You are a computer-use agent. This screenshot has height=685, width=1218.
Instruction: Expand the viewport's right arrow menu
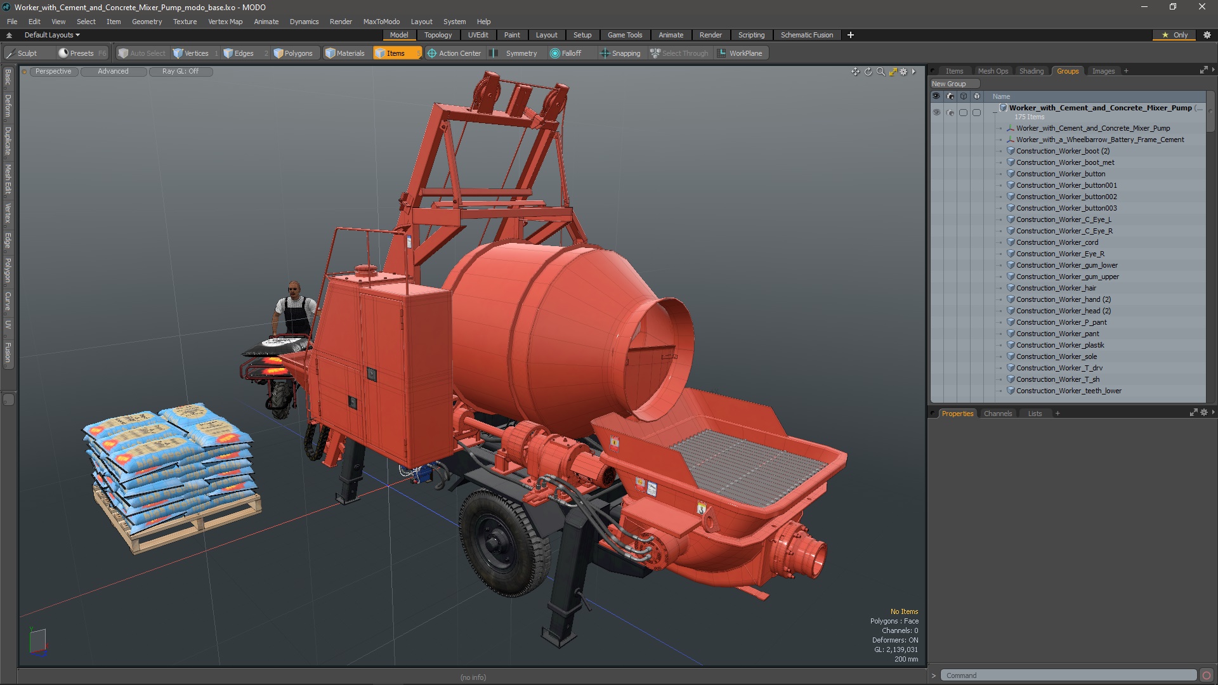click(913, 72)
